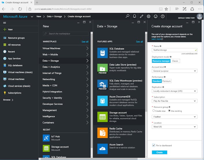The height and width of the screenshot is (160, 204).
Task: Open the IoT Hub recent item icon
Action: pos(46,138)
